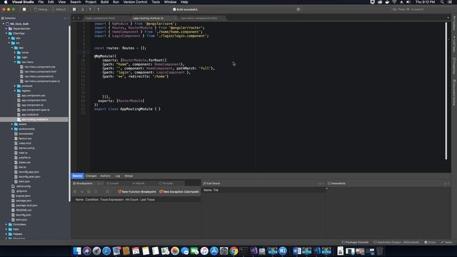Click the step out debug icon
Viewport: 457px width, 257px height.
pyautogui.click(x=99, y=9)
